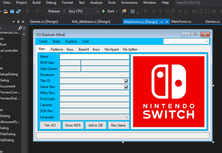Switch to the Base64 tab
This screenshot has width=222, height=153.
click(84, 49)
